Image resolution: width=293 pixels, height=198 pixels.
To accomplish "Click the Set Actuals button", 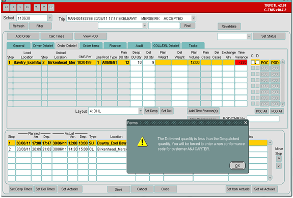I will (70, 189).
